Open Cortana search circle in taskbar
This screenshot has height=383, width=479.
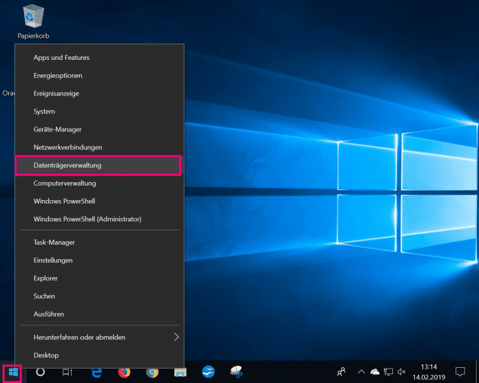pyautogui.click(x=41, y=373)
